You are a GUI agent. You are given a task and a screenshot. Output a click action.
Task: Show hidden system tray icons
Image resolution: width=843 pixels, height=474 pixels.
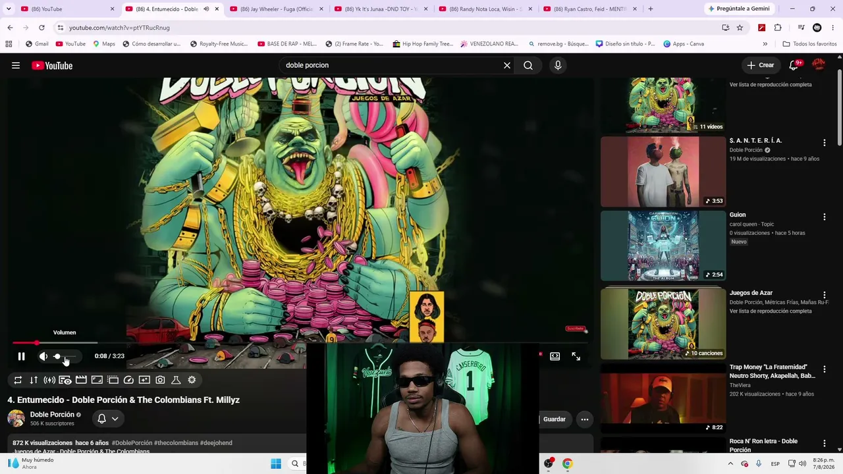730,463
